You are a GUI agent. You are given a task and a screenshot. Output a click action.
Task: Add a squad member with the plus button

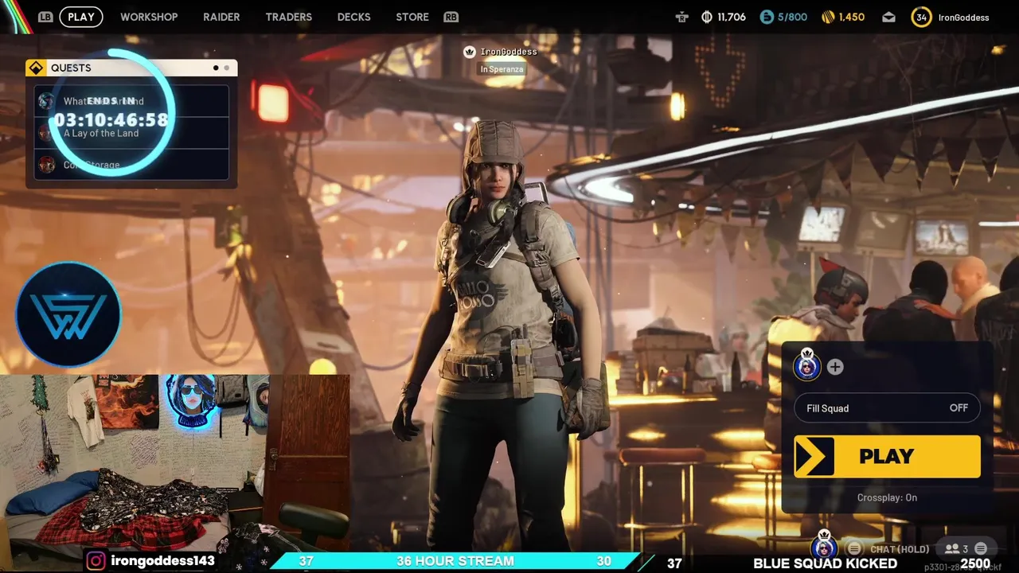pyautogui.click(x=834, y=367)
